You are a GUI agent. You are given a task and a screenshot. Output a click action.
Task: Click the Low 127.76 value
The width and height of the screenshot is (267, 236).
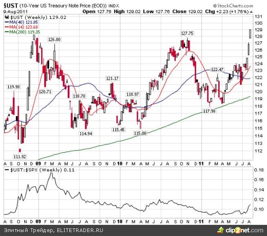[156, 12]
